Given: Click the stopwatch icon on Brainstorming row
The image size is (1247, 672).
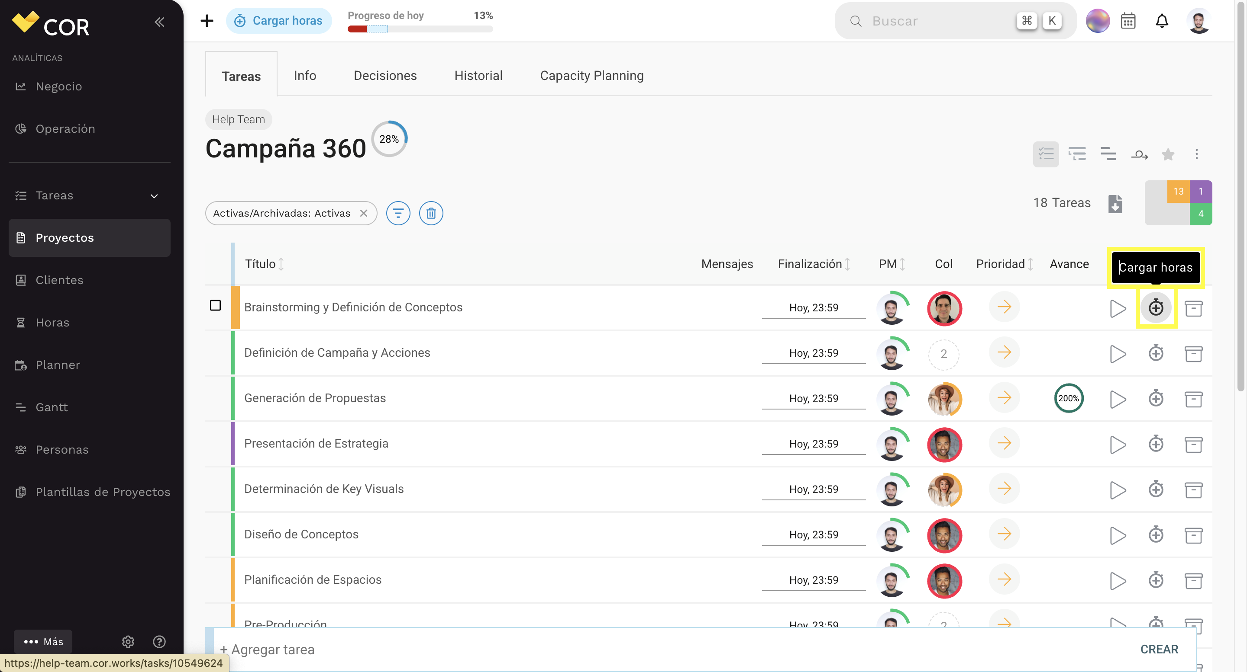Looking at the screenshot, I should (x=1156, y=307).
